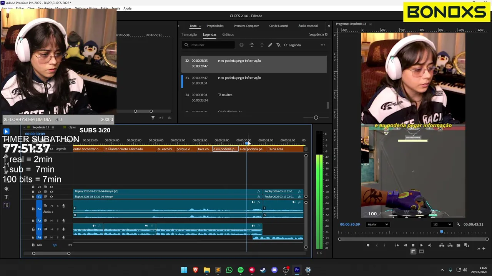This screenshot has width=492, height=276.
Task: Click the caption list zoom slider knob
Action: 316,118
